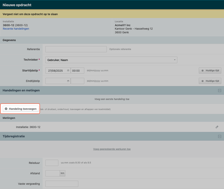Viewport: 224px width, 189px height.
Task: Focus the Reisduur input field
Action: point(52,163)
